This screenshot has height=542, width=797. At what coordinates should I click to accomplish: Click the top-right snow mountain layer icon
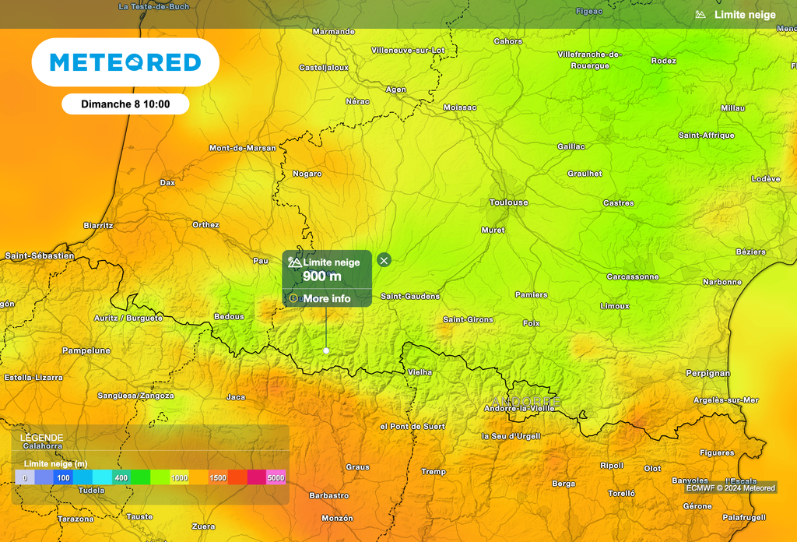(x=701, y=15)
